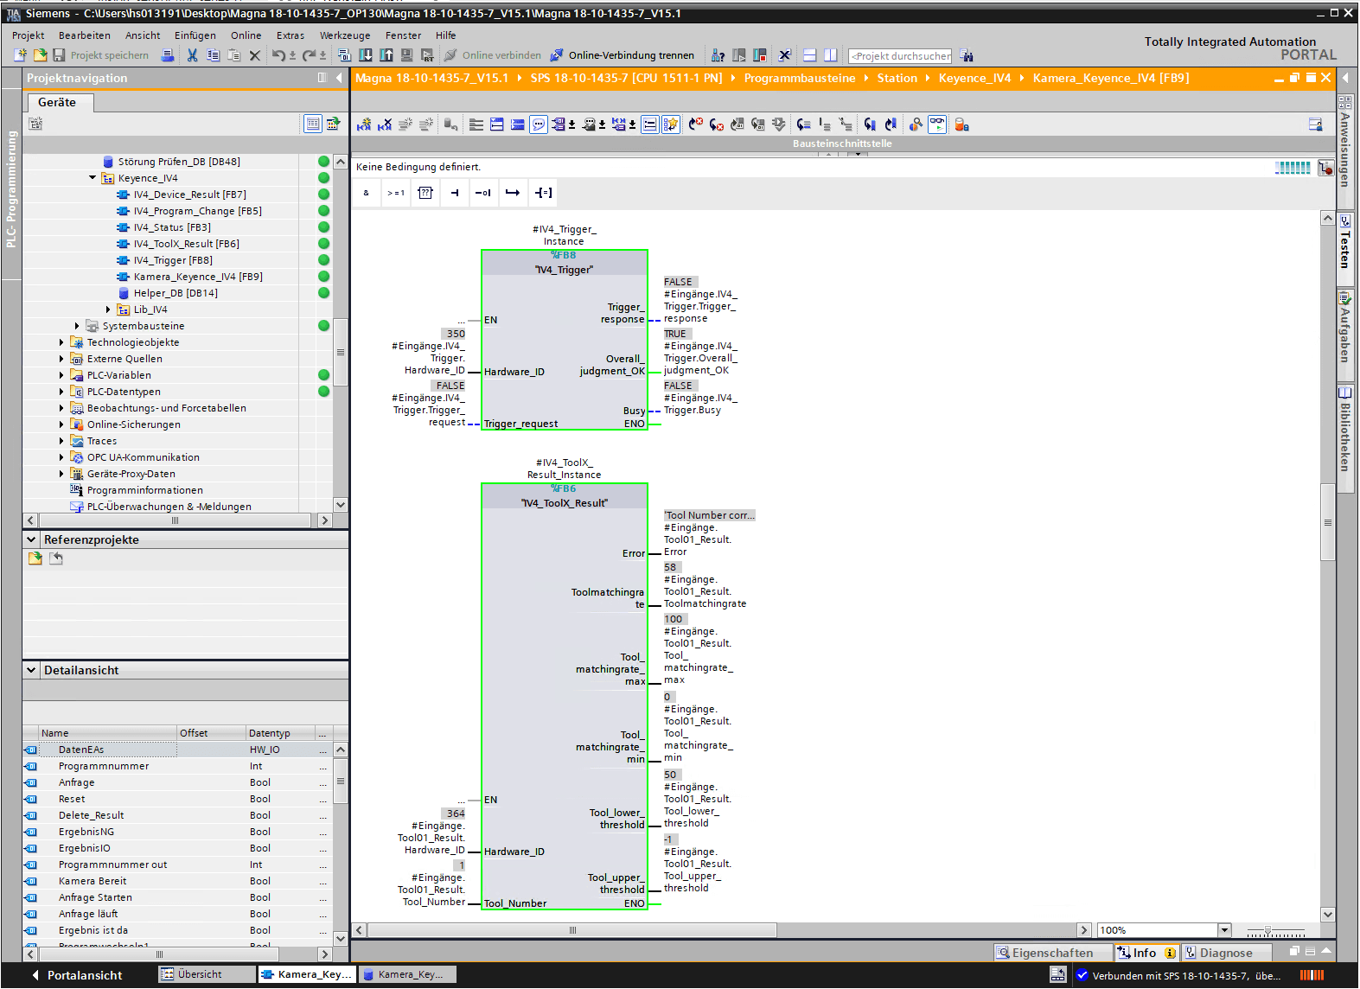Collapse the Keyence_IV4 folder
This screenshot has width=1360, height=989.
(x=93, y=178)
